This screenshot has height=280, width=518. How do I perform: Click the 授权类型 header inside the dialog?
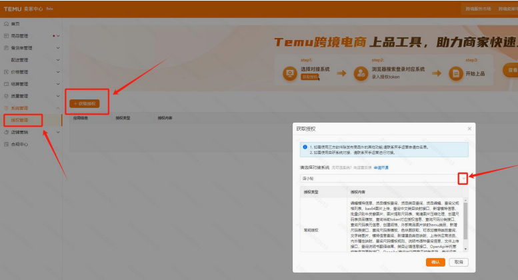click(x=311, y=192)
